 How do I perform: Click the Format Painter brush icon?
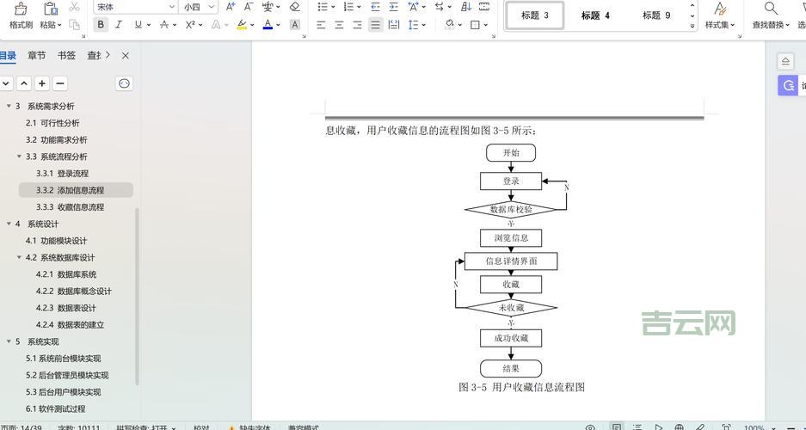(x=21, y=9)
